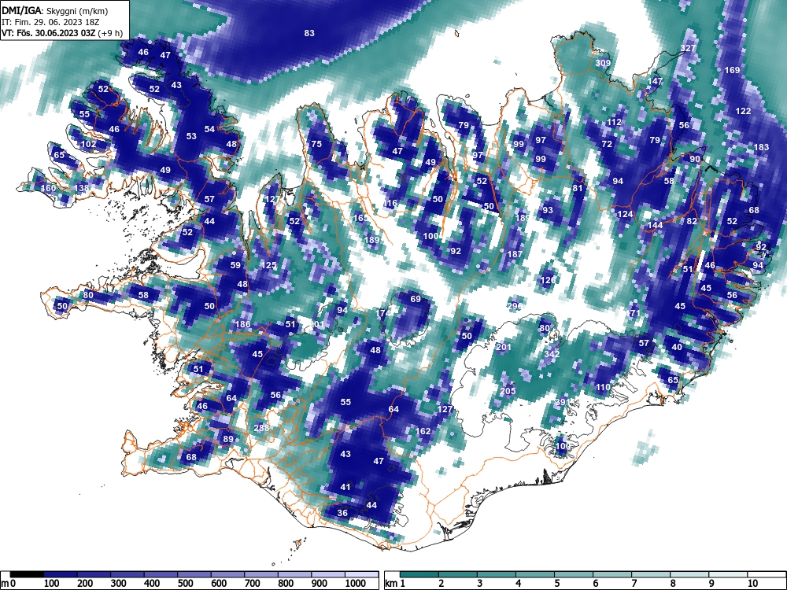Click the legend label '300'
The image size is (787, 590).
119,584
